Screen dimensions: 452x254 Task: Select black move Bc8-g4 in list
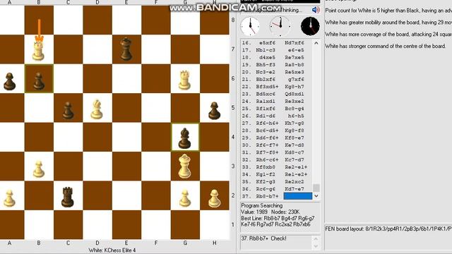point(295,109)
